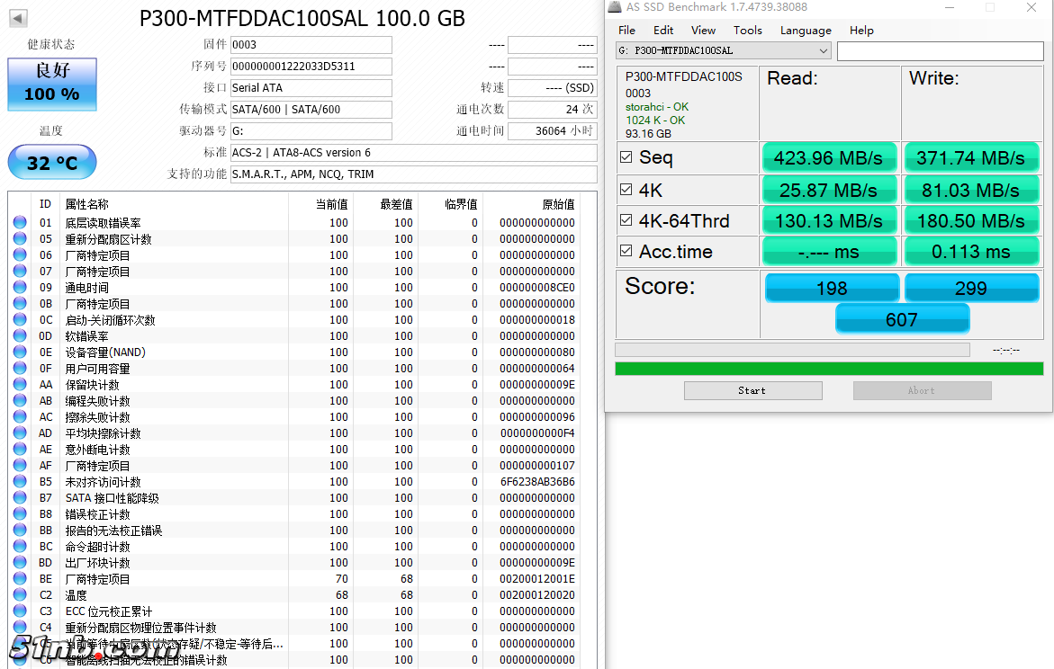Click the AS SSD Benchmark title bar icon
This screenshot has height=669, width=1054.
[x=615, y=7]
